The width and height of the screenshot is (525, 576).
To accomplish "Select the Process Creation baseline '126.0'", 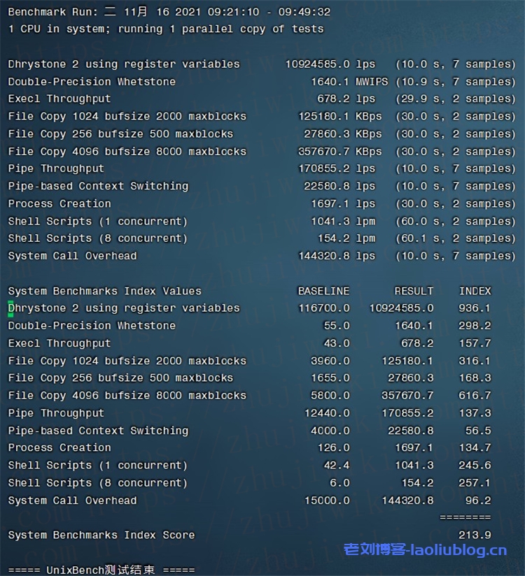I will point(333,448).
